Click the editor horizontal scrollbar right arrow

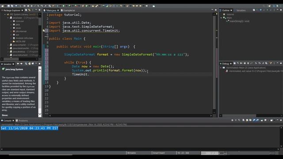[211, 116]
